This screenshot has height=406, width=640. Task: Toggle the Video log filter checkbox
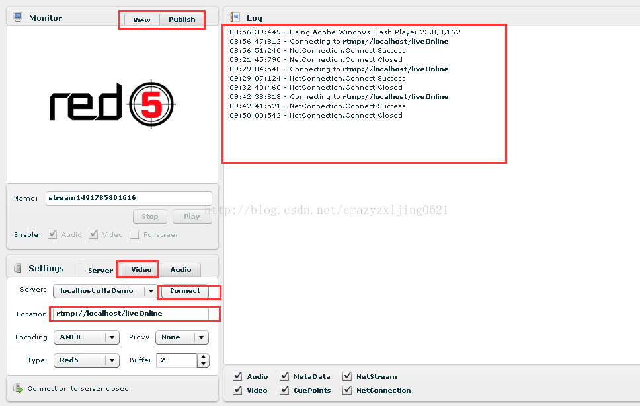tap(237, 390)
